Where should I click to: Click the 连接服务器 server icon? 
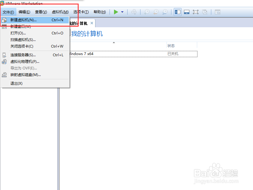[x=4, y=55]
